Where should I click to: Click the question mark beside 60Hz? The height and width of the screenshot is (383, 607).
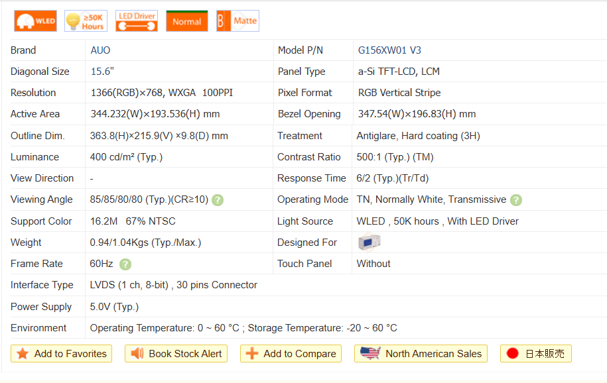point(125,264)
